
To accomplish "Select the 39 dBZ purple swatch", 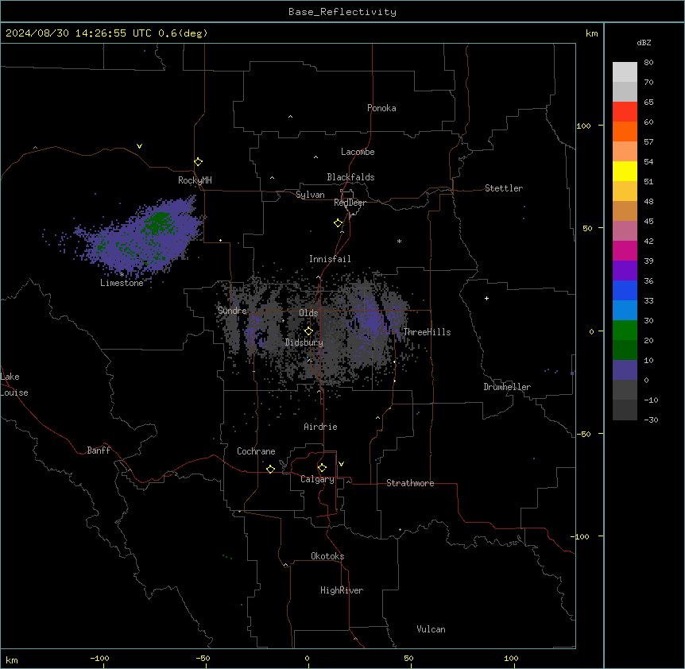I will pyautogui.click(x=625, y=270).
